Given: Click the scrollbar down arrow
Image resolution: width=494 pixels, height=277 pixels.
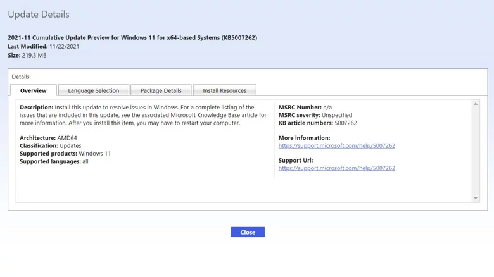Looking at the screenshot, I should [x=476, y=198].
